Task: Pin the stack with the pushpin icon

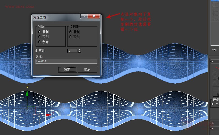Action: click(215, 50)
